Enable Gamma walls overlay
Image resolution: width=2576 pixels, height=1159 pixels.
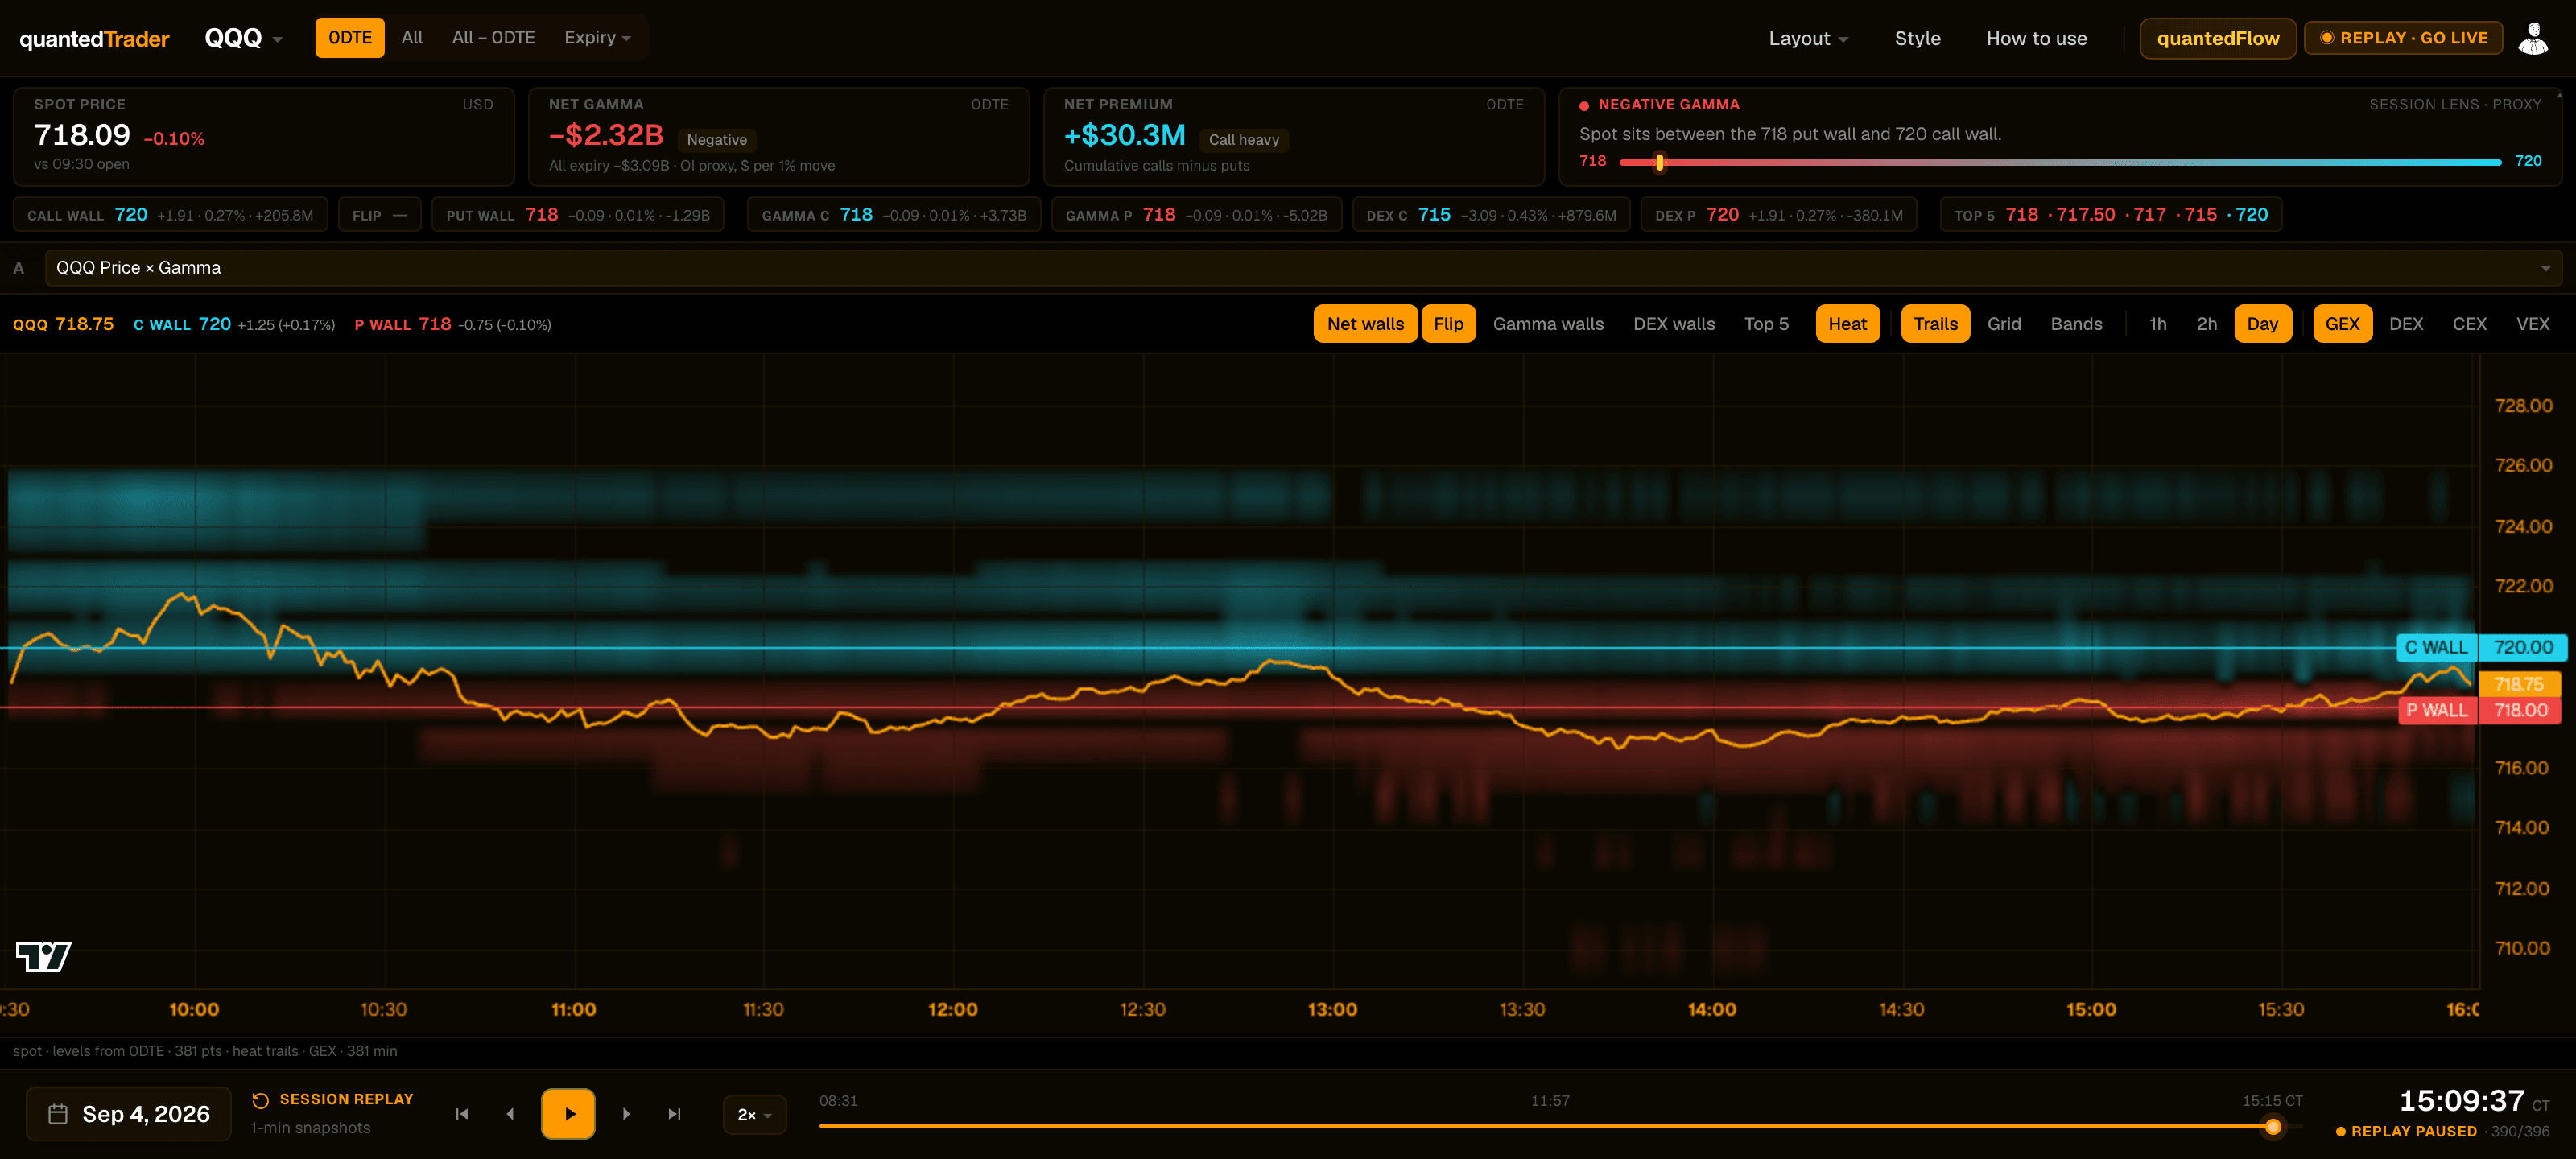1548,324
